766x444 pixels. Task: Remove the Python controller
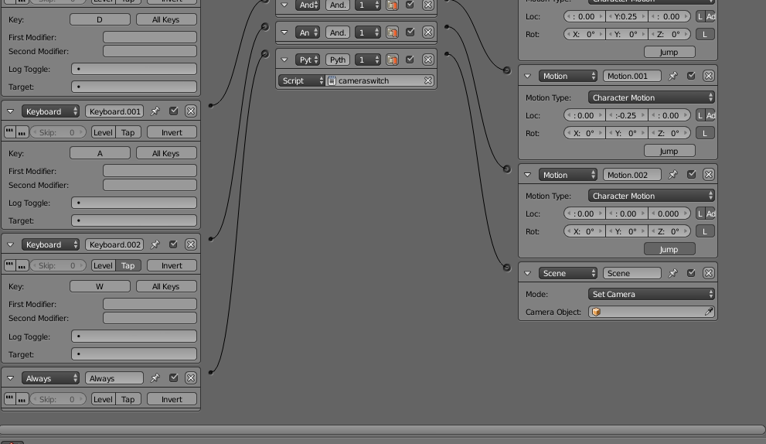tap(428, 60)
